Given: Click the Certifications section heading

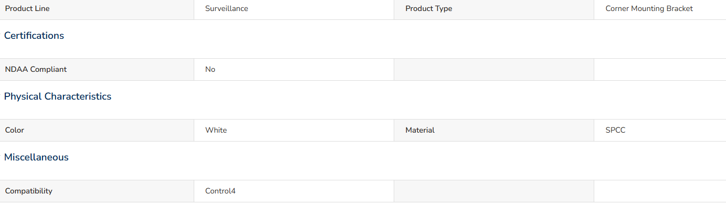Looking at the screenshot, I should (x=34, y=36).
